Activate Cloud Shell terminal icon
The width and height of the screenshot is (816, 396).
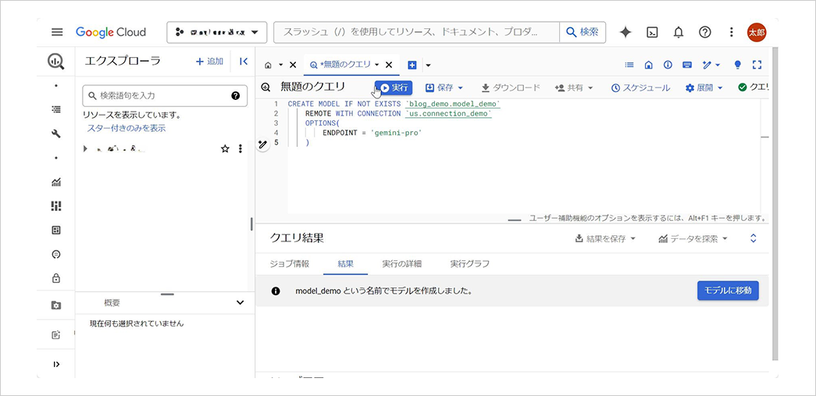pyautogui.click(x=652, y=32)
